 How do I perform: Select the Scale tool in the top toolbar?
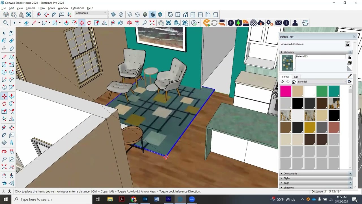(97, 23)
